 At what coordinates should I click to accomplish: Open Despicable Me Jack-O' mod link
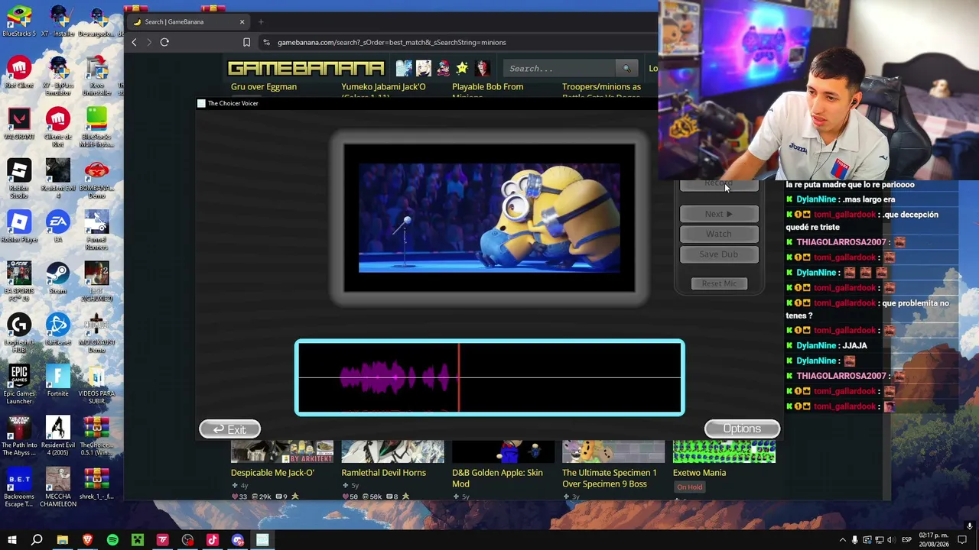[273, 472]
